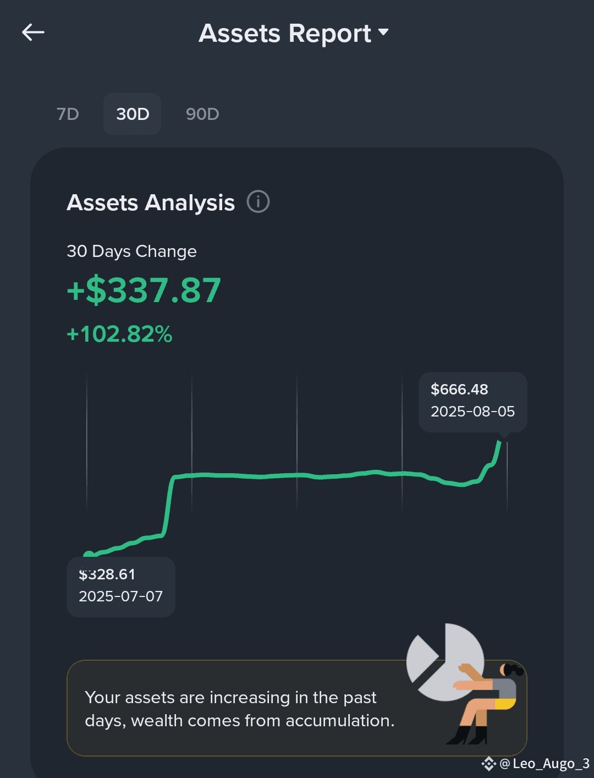Switch to the 7D tab
The width and height of the screenshot is (594, 778).
tap(68, 114)
